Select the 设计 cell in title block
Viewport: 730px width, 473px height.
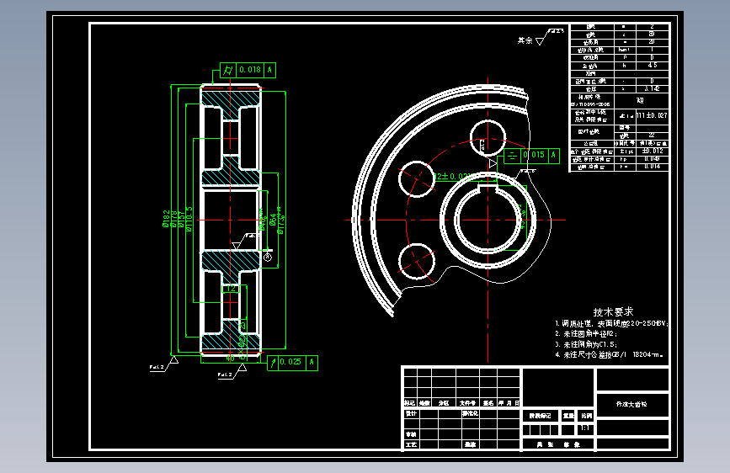click(x=411, y=413)
